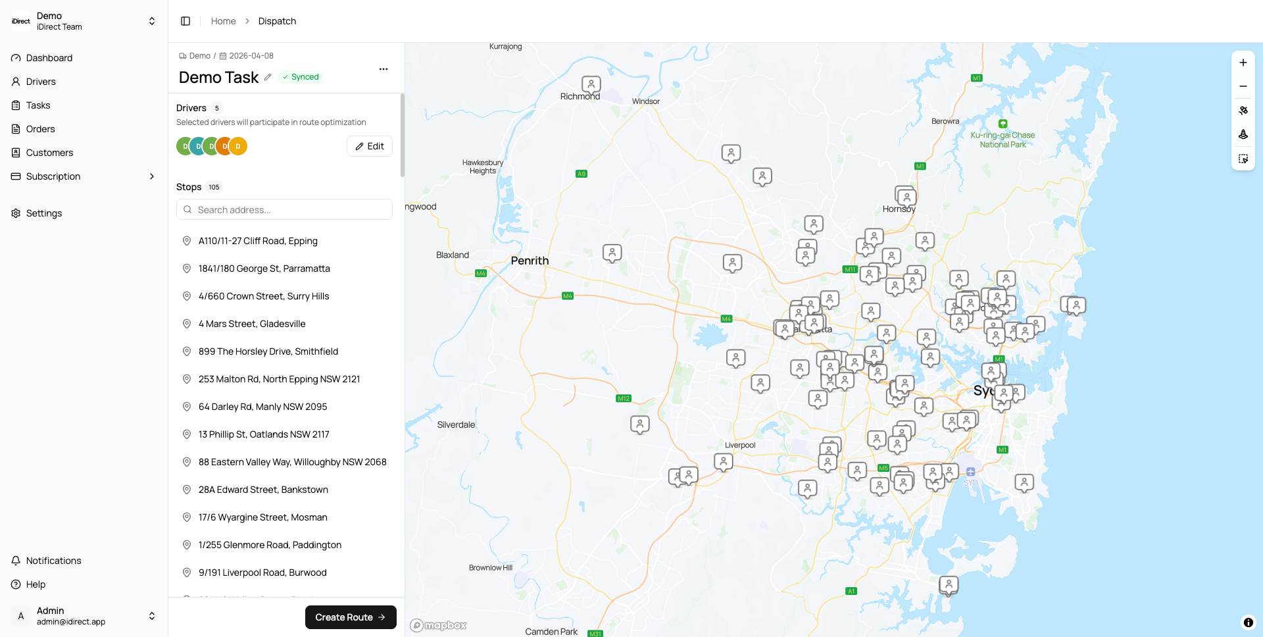Open Orders in the sidebar
Image resolution: width=1263 pixels, height=637 pixels.
pos(40,129)
